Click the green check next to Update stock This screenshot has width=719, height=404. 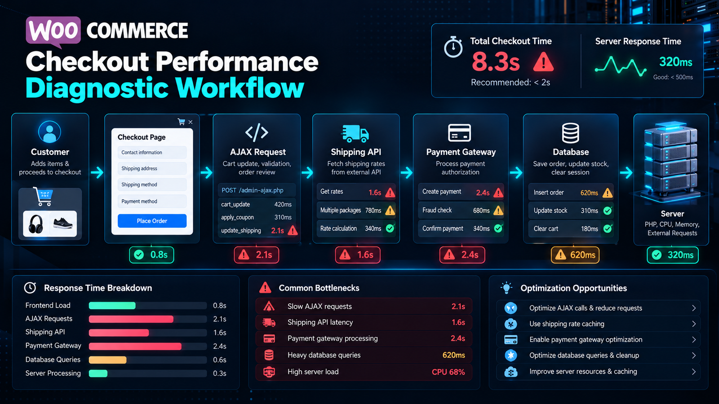click(x=608, y=211)
